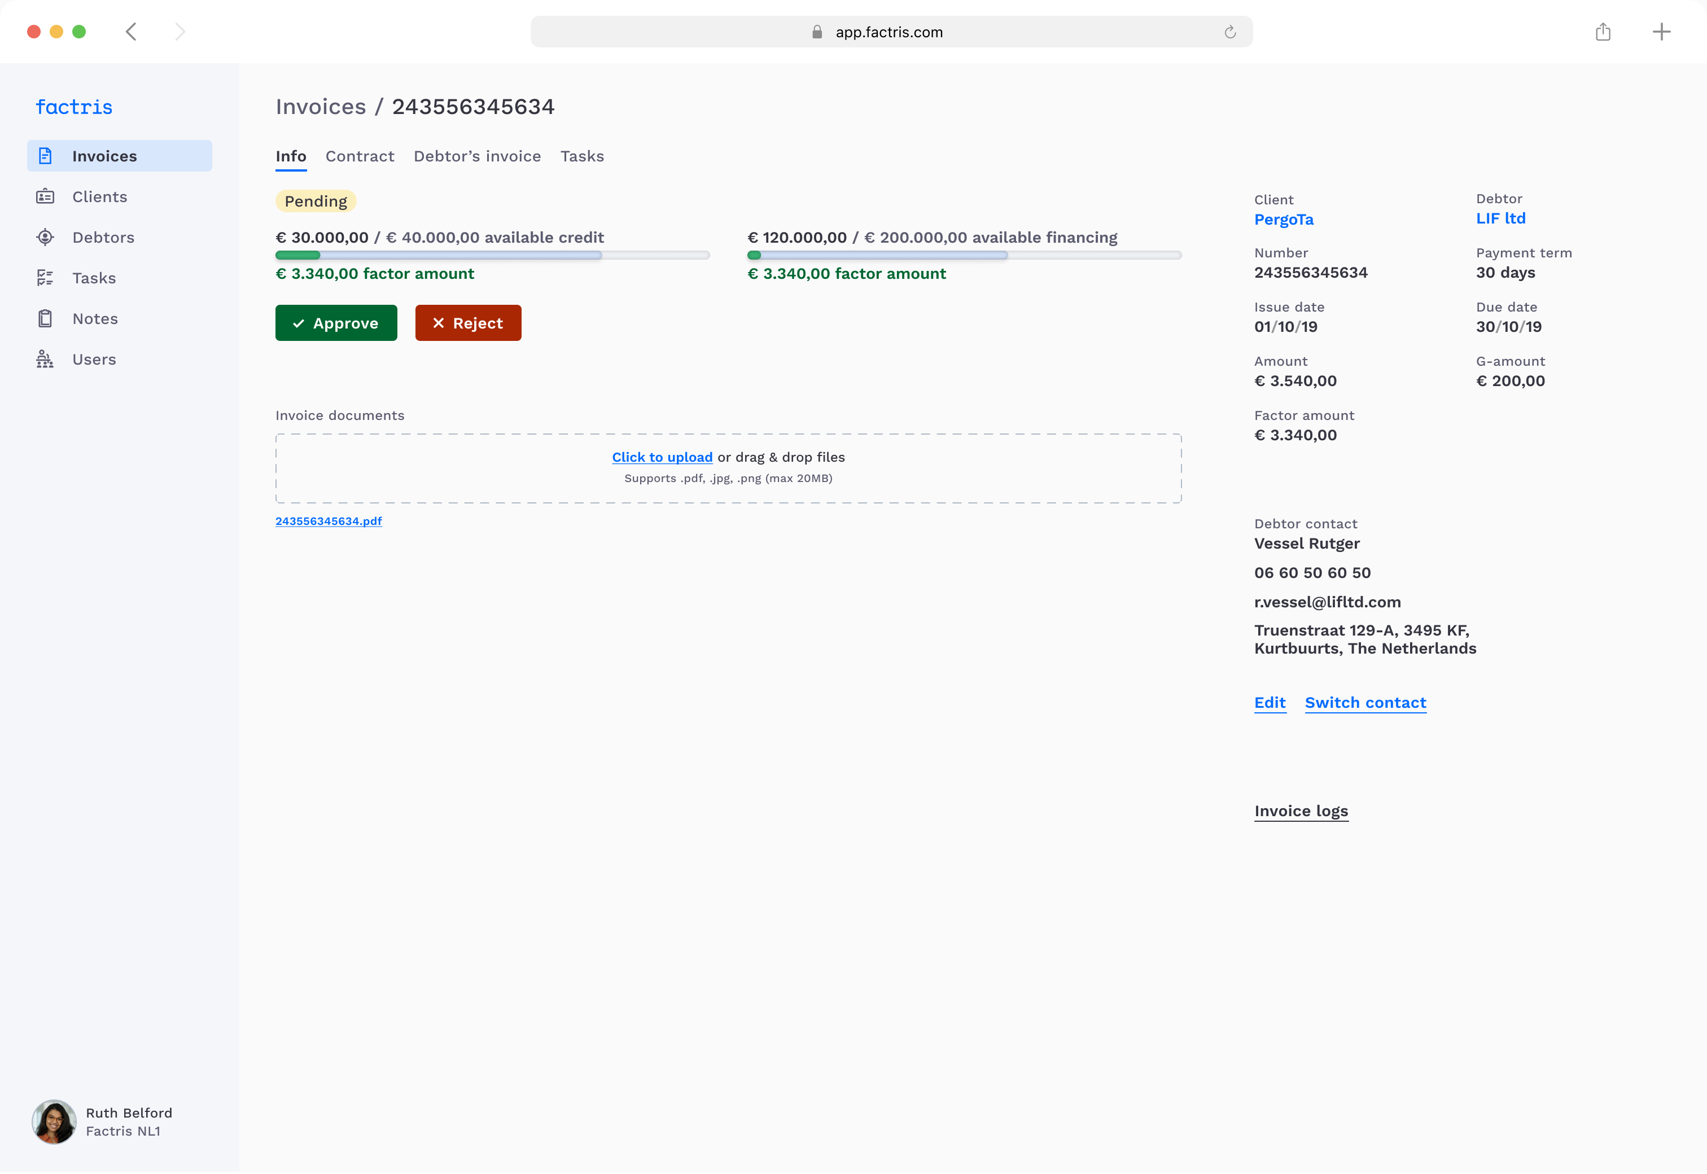Refresh the page using the reload icon
The image size is (1707, 1174).
tap(1231, 32)
